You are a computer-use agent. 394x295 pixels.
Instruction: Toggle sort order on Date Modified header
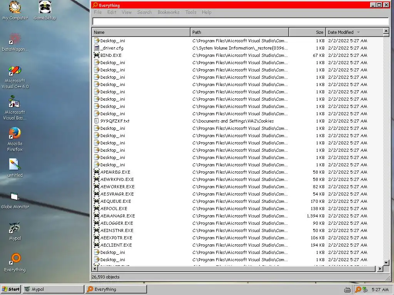point(354,32)
